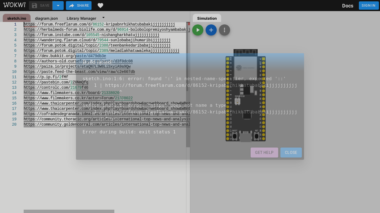
Task: Click the community.goldencorral.com URL
Action: pos(107,125)
